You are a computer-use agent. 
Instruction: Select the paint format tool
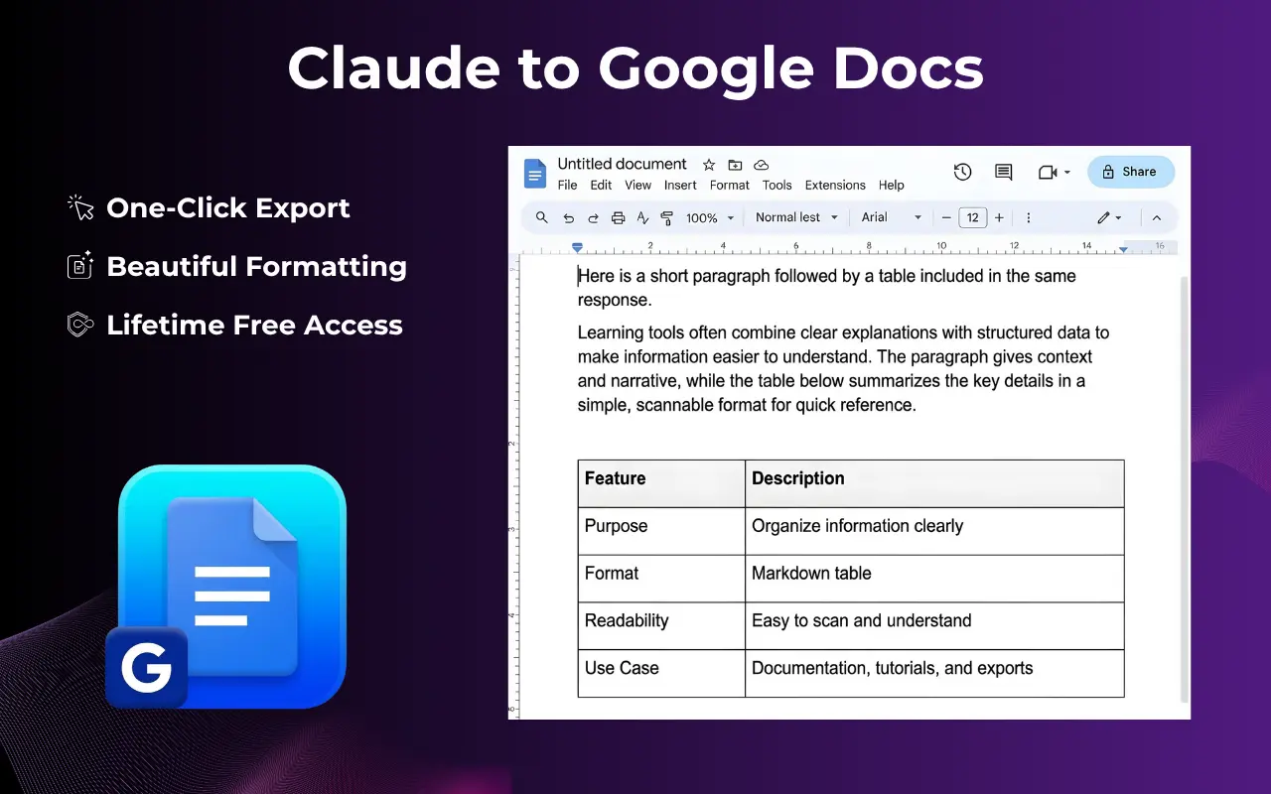point(667,218)
